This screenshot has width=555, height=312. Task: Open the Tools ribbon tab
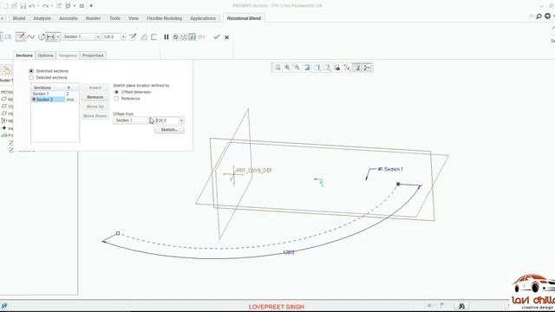point(114,18)
